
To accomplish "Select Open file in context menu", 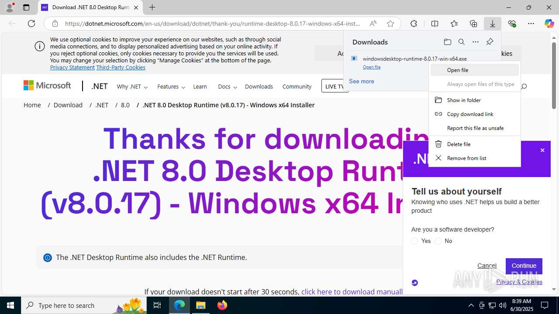I will [475, 70].
